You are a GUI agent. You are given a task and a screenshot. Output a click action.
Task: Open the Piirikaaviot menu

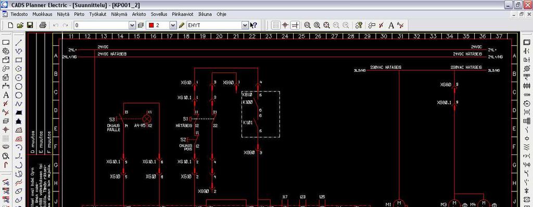coord(183,14)
